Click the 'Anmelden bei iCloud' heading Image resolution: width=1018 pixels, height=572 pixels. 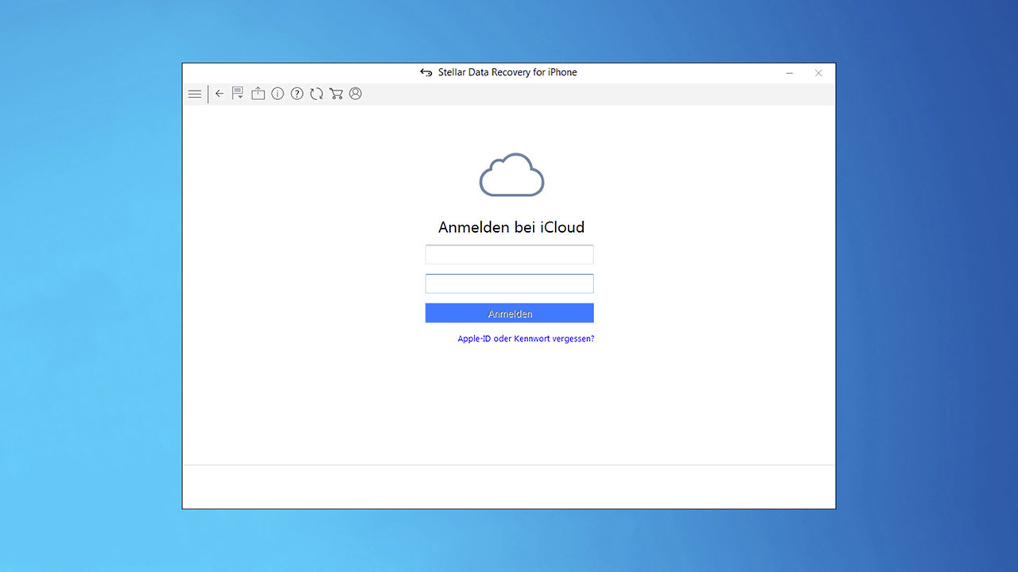tap(511, 227)
